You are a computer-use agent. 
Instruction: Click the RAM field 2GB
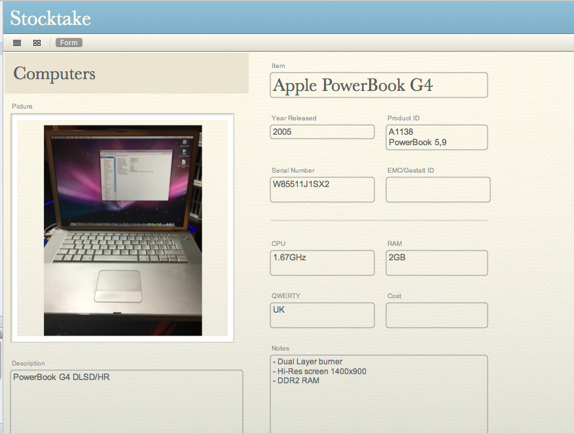coord(437,262)
